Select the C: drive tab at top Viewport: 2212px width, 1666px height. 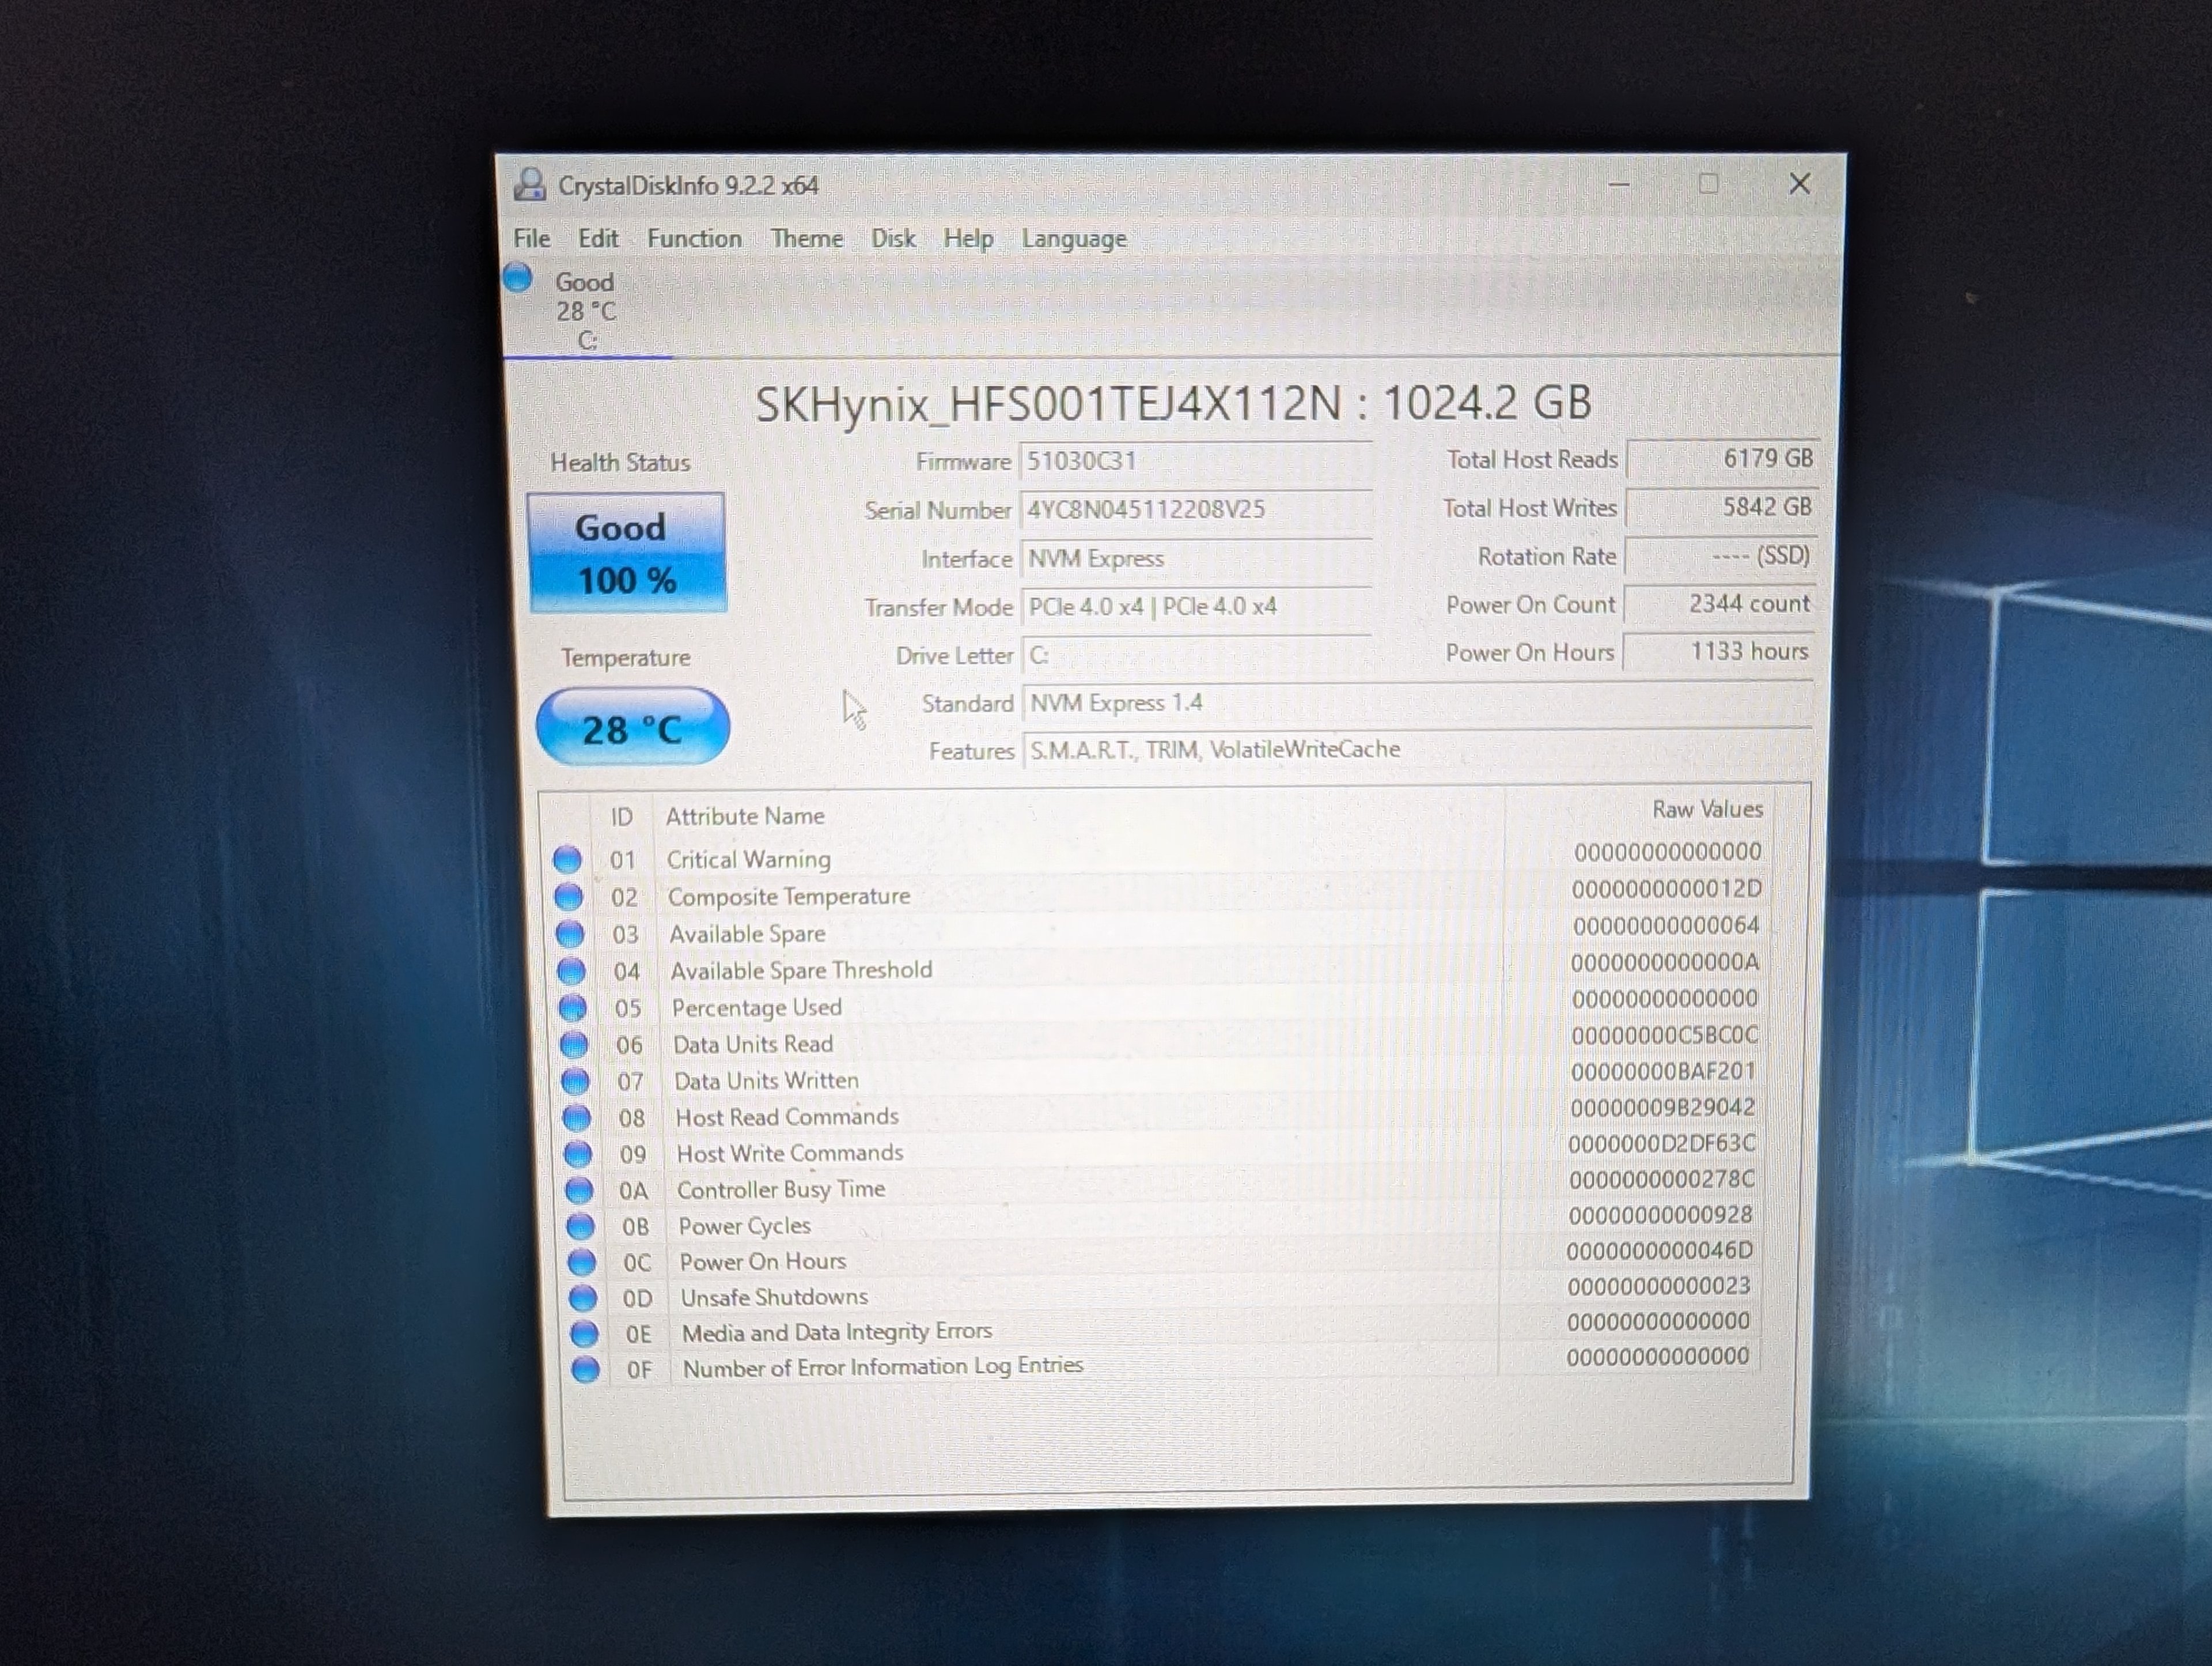click(x=587, y=311)
